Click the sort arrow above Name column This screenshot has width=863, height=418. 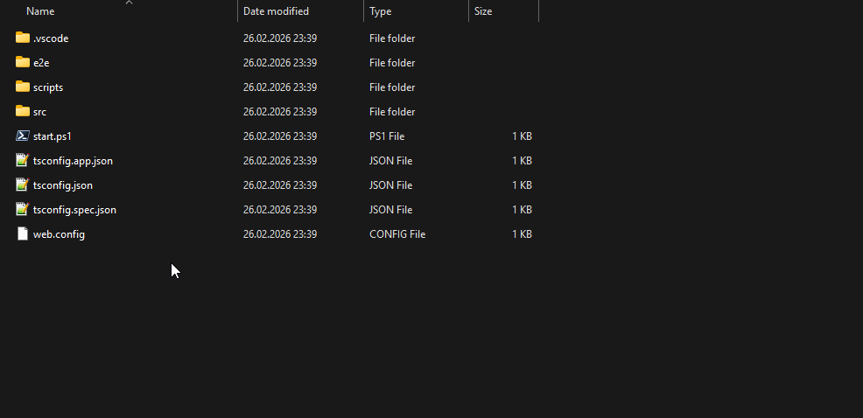(x=129, y=3)
